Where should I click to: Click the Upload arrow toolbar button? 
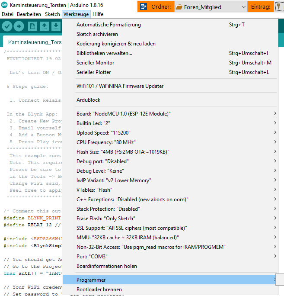point(19,26)
